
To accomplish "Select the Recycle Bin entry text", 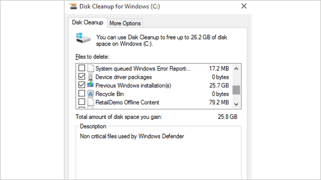I will point(109,94).
